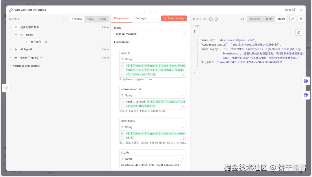Edit the kd_ids field name
This screenshot has width=312, height=177.
pos(153,152)
